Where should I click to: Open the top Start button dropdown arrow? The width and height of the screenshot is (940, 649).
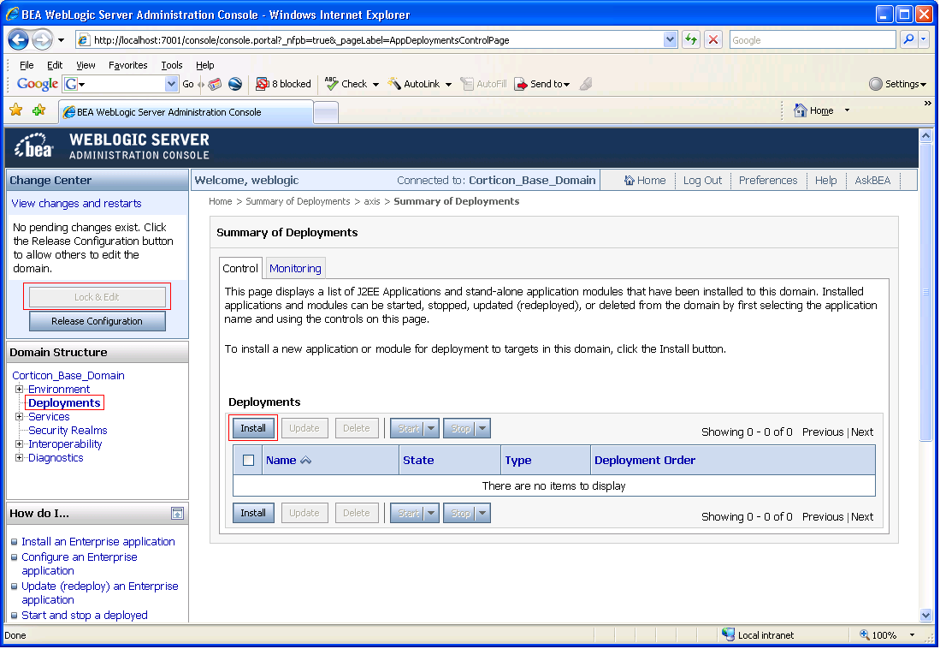point(431,428)
